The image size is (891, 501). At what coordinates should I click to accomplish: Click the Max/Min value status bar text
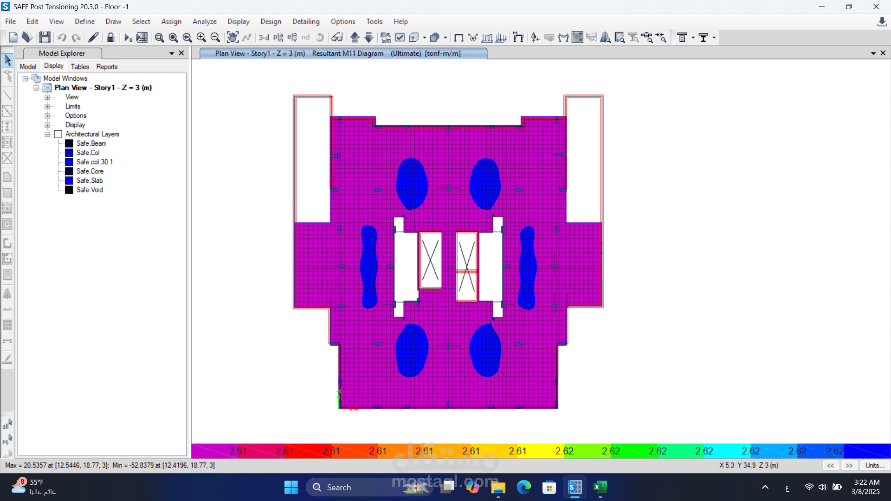point(110,465)
